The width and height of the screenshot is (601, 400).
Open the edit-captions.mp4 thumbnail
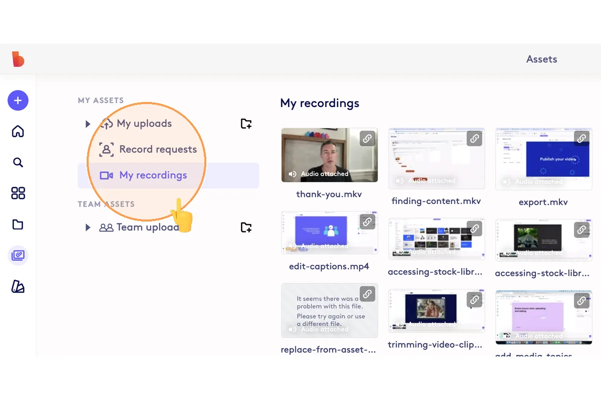coord(329,233)
